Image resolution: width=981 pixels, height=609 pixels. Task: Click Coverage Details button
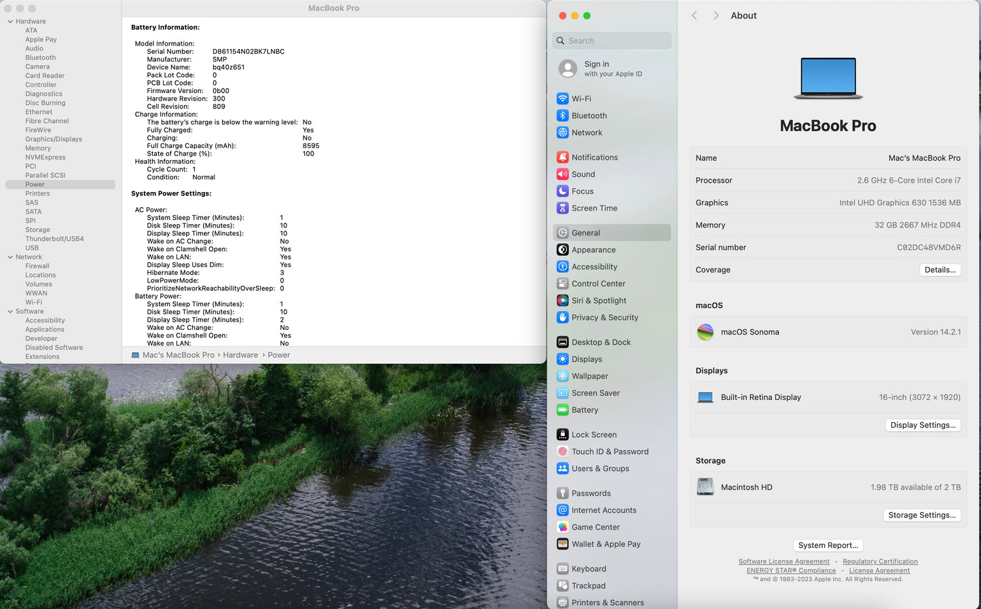[x=940, y=270]
